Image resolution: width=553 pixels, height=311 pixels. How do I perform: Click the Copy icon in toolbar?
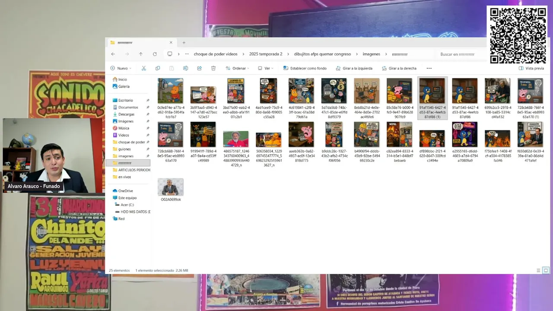tap(158, 68)
